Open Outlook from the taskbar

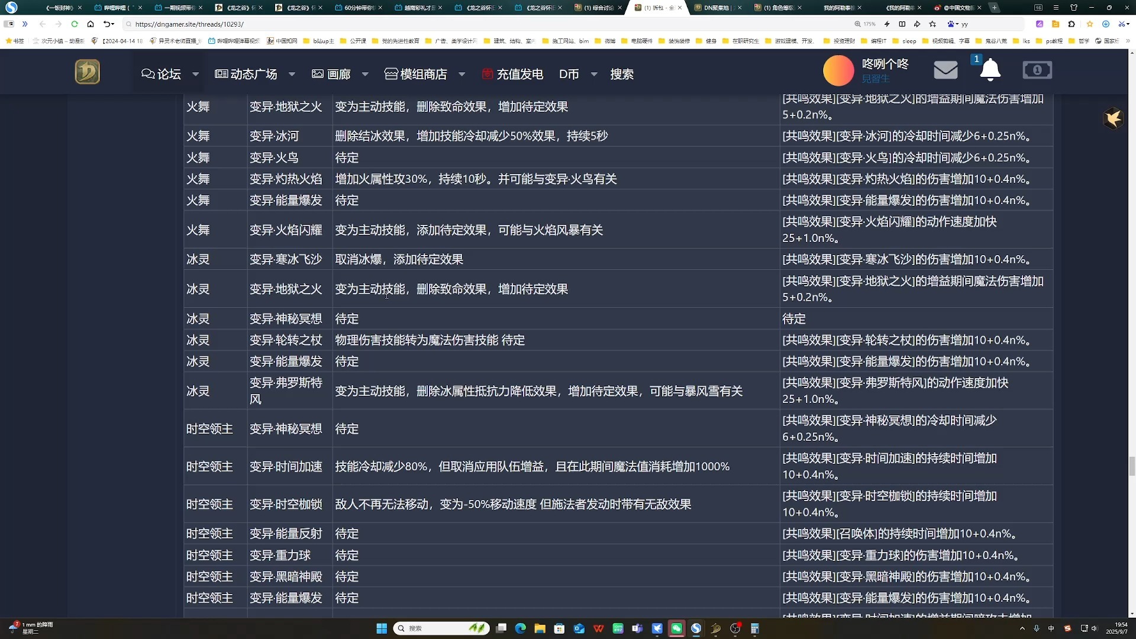[579, 628]
